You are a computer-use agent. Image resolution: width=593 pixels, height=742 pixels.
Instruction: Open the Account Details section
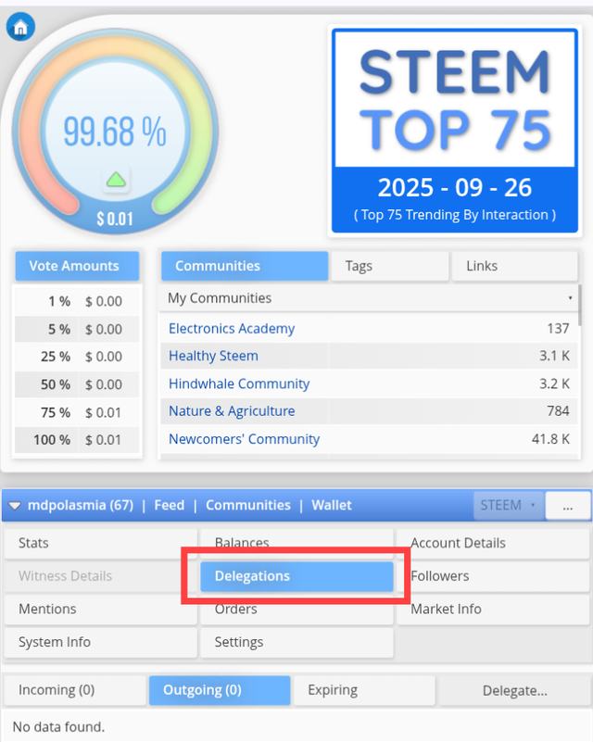click(x=493, y=543)
